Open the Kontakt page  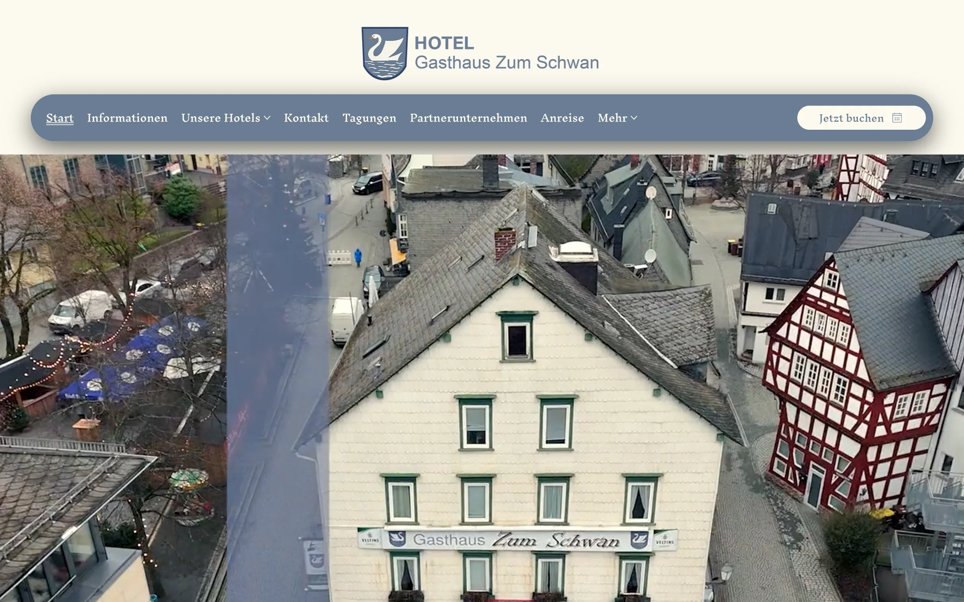click(x=306, y=118)
